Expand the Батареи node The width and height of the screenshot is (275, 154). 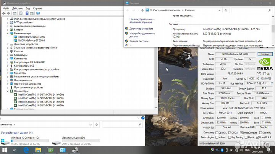[x=8, y=30]
